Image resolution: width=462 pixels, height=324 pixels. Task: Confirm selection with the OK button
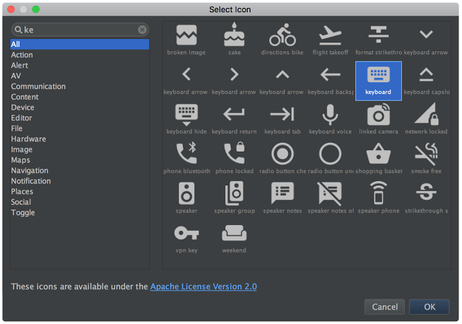pyautogui.click(x=430, y=307)
